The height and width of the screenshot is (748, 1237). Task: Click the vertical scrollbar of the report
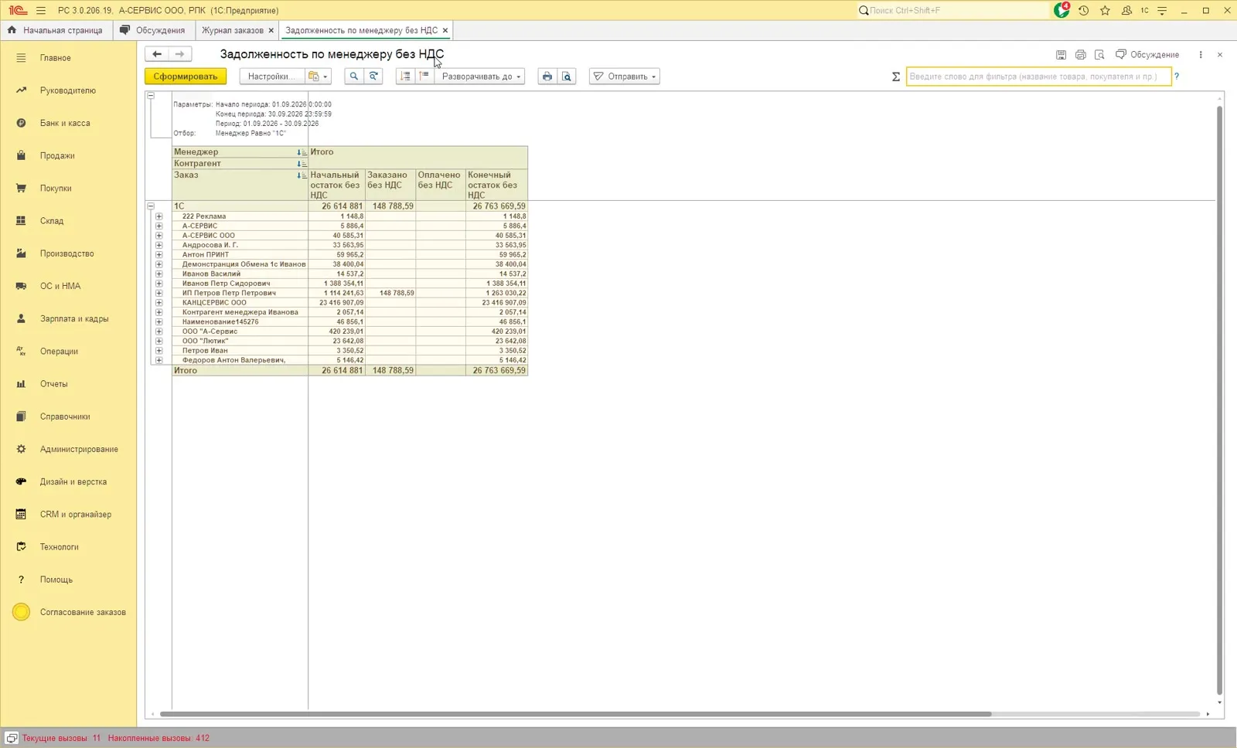1220,400
